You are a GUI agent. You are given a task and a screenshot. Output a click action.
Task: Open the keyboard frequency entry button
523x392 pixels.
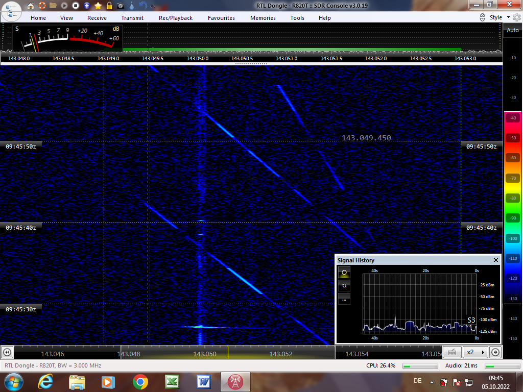pos(452,352)
